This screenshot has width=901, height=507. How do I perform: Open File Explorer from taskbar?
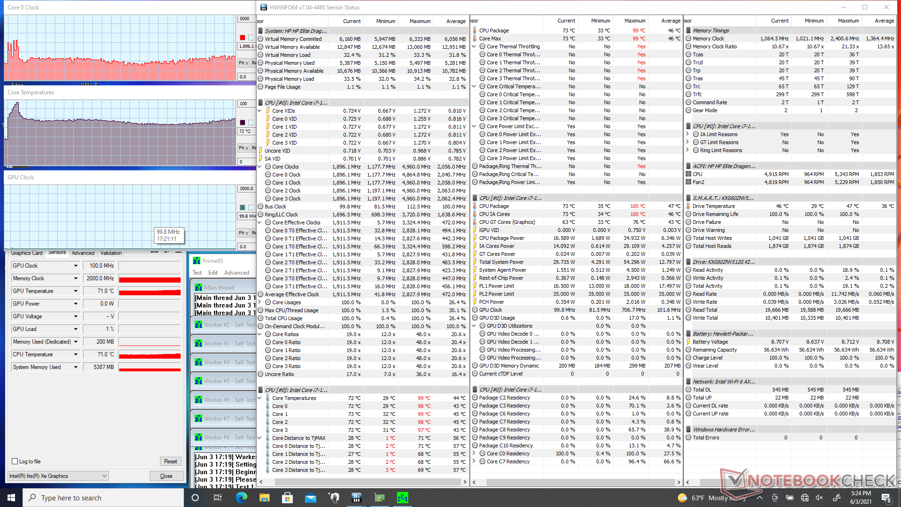(x=265, y=498)
